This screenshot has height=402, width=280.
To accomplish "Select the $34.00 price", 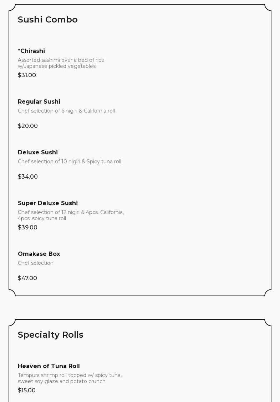I will point(28,177).
